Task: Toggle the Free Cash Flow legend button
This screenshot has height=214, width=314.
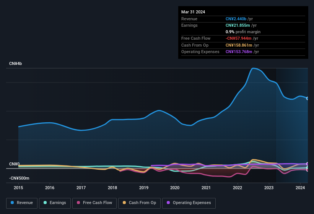Action: click(94, 203)
